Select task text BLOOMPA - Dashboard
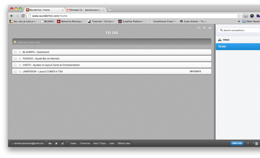The height and width of the screenshot is (158, 260). pyautogui.click(x=36, y=52)
